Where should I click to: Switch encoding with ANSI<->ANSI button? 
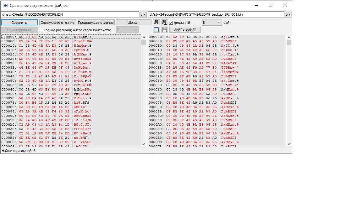[185, 30]
